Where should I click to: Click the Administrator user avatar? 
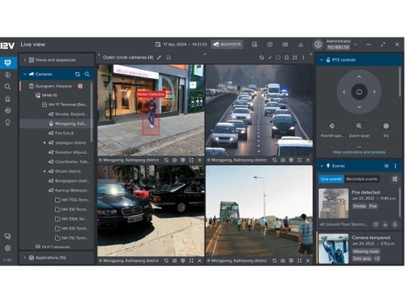click(x=318, y=45)
